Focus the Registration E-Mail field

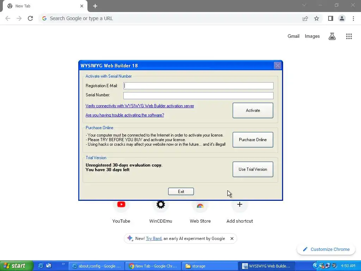click(198, 86)
